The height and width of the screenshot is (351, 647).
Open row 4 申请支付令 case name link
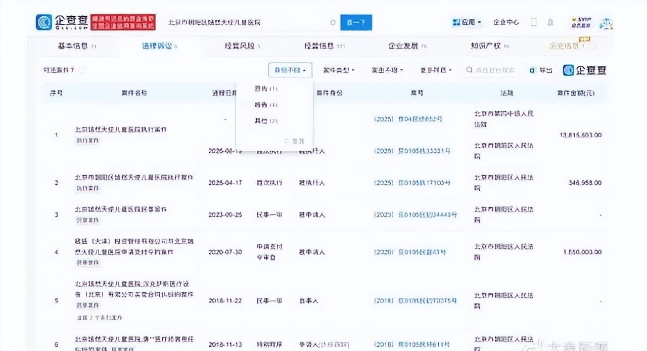tap(134, 246)
